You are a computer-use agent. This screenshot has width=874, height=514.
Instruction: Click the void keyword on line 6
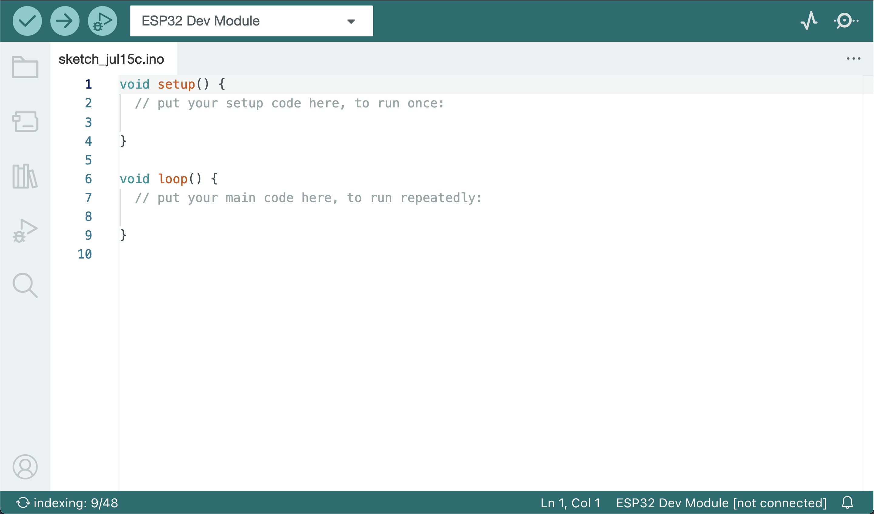[x=134, y=179]
